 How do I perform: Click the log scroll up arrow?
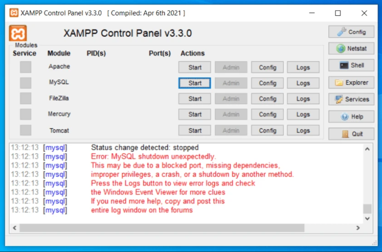(x=367, y=149)
